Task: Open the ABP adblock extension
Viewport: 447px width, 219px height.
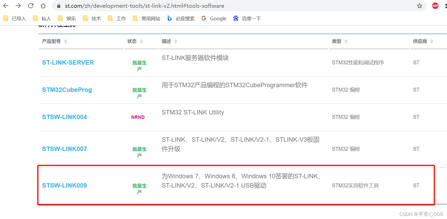Action: 435,6
